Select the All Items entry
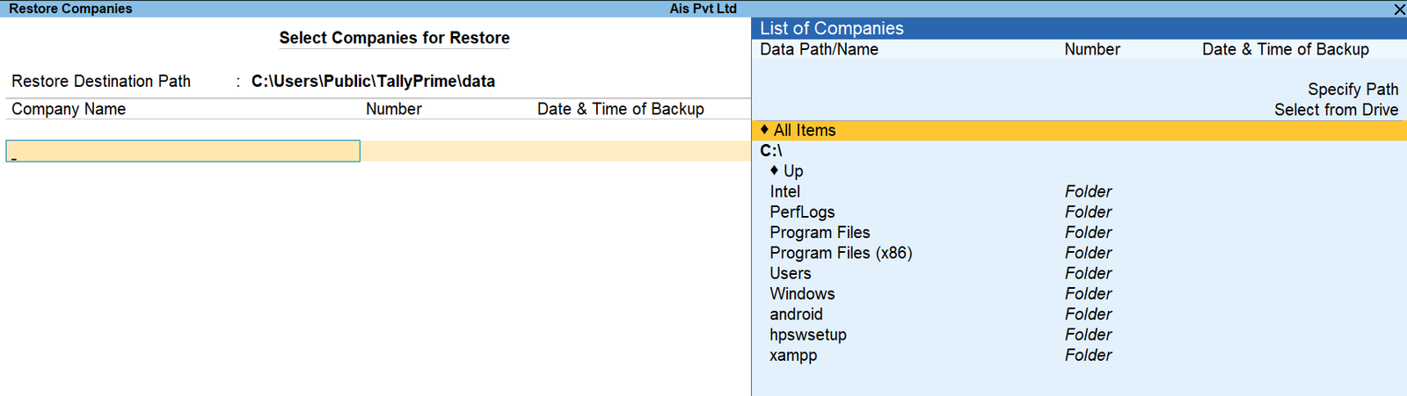 (x=804, y=130)
